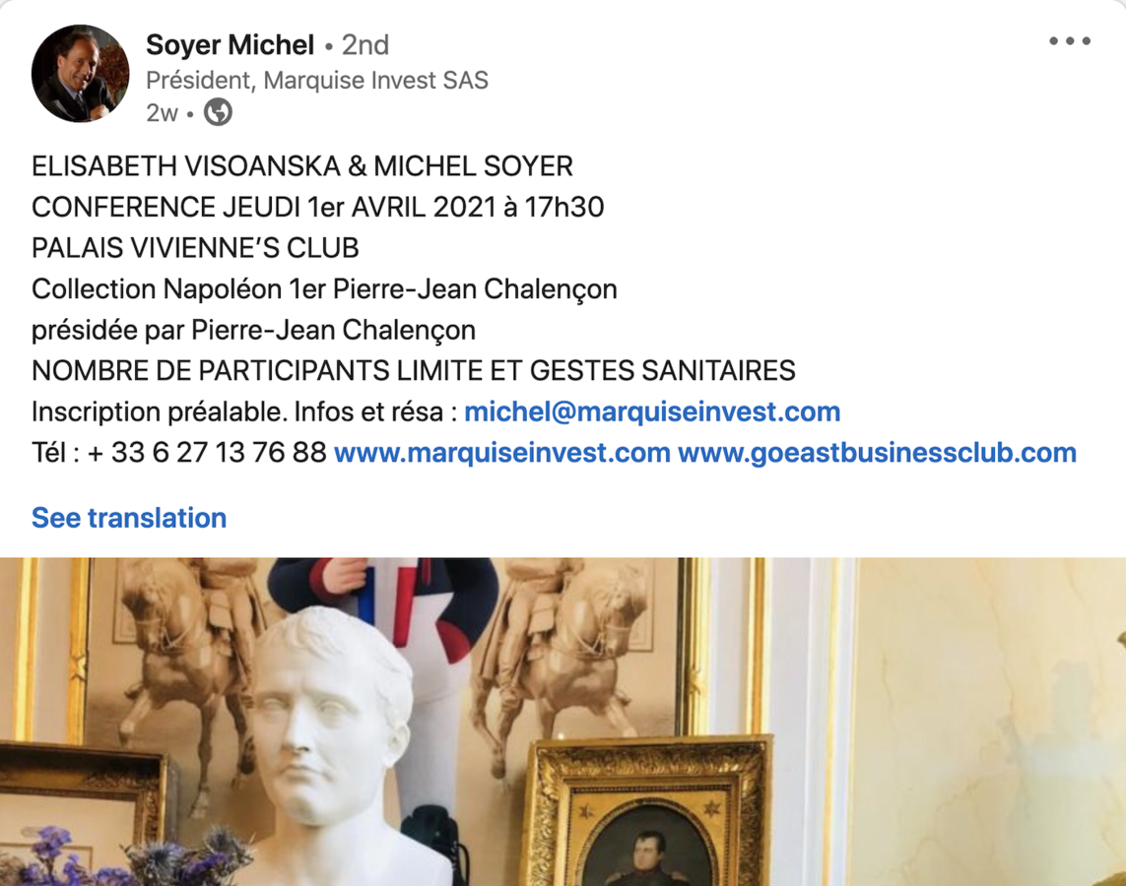Select the Président, Marquise Invest SAS headline
The height and width of the screenshot is (886, 1126).
(316, 81)
